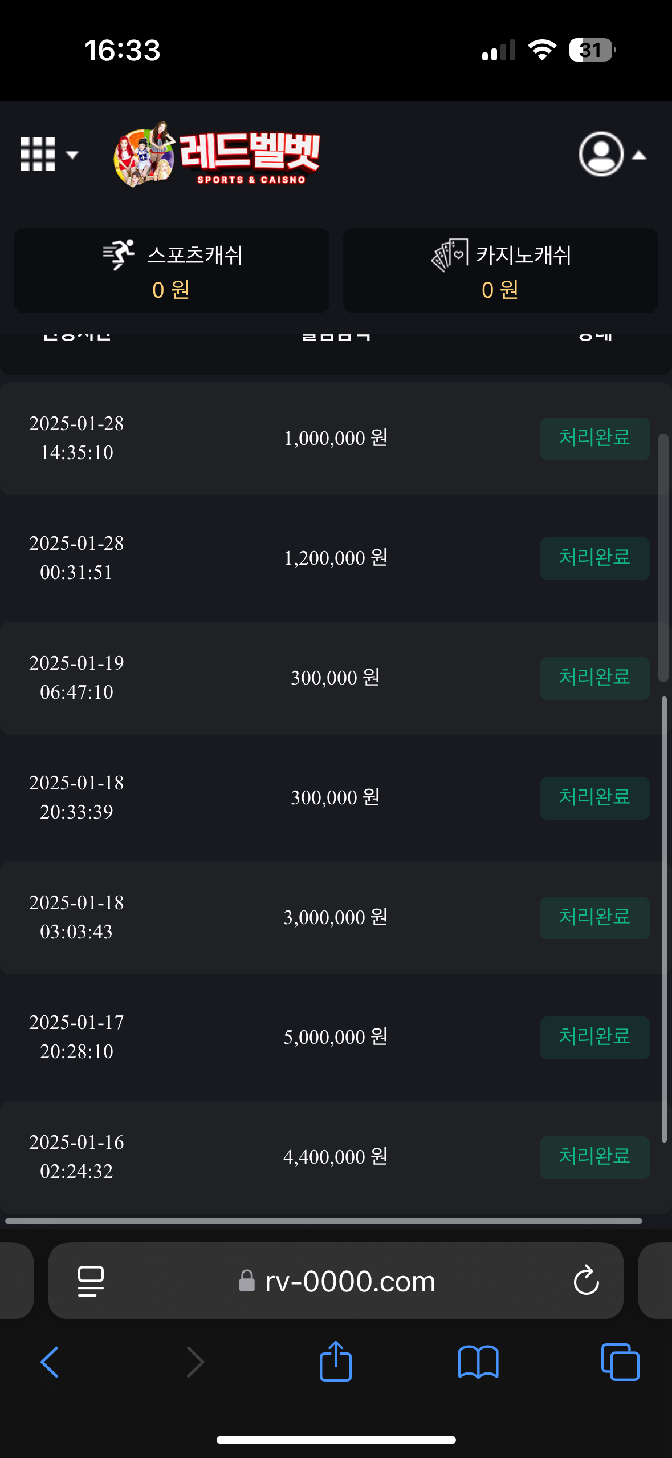
Task: Reload the page in Safari
Action: coord(586,1281)
